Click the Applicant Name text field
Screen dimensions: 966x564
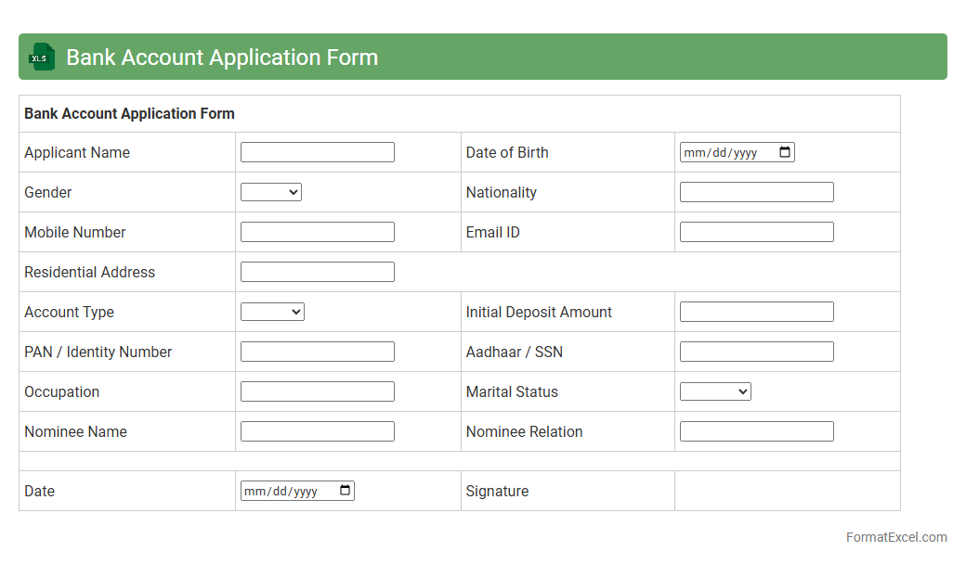click(x=317, y=152)
